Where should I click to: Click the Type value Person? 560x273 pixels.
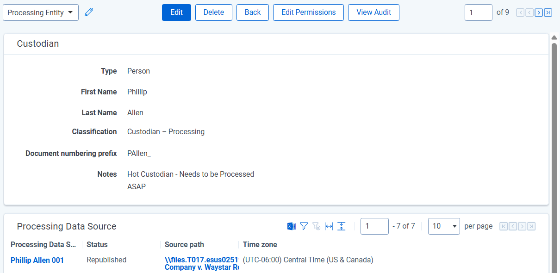[x=138, y=71]
